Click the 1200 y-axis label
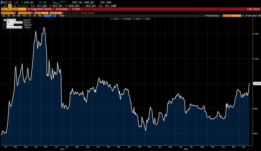 (x=256, y=34)
